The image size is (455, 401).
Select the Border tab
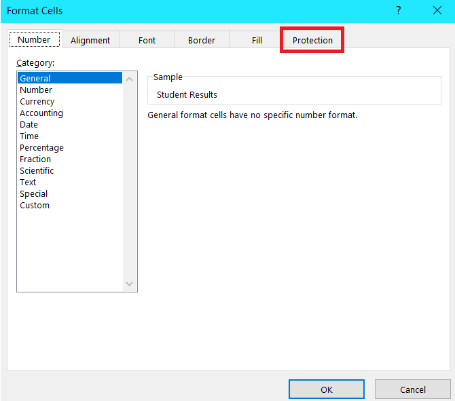(x=202, y=40)
